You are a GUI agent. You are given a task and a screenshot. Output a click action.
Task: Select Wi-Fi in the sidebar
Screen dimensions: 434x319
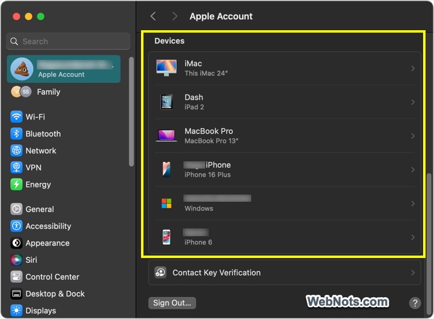click(35, 117)
